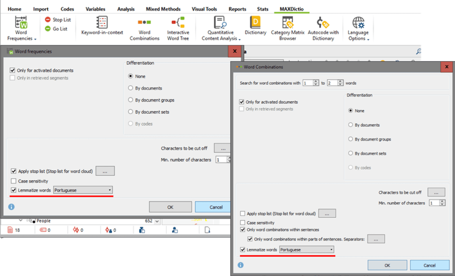455x276 pixels.
Task: Toggle 'Lemmatize words' in Word frequencies dialog
Action: coord(14,190)
